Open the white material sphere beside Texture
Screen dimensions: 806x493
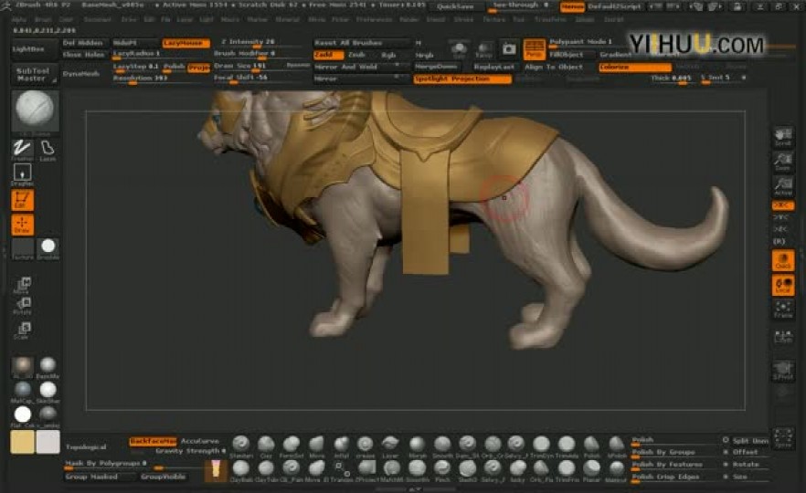[48, 248]
